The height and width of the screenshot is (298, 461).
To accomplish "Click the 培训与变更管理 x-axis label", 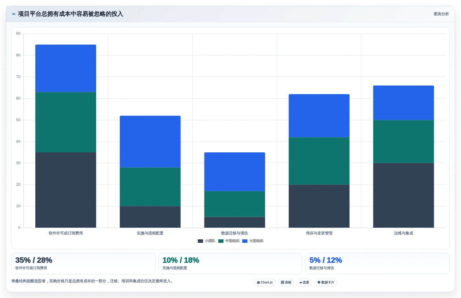I will (x=319, y=233).
